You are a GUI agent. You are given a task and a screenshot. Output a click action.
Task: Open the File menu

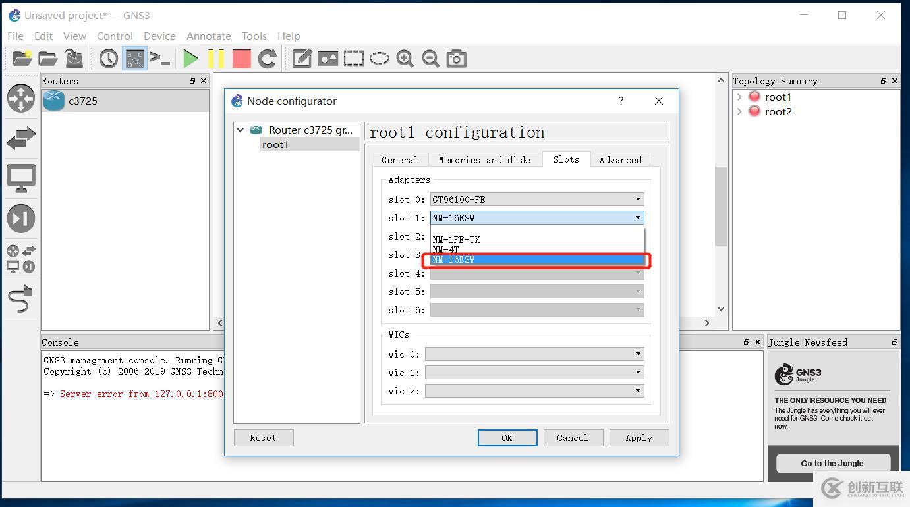coord(15,36)
